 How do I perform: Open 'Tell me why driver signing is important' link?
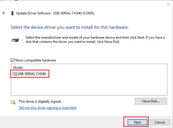(47, 108)
